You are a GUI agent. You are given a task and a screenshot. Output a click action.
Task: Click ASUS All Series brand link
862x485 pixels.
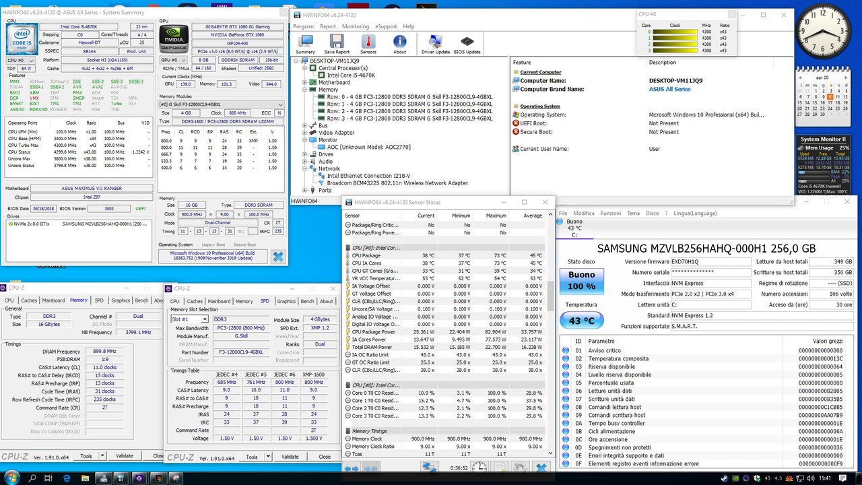[669, 89]
